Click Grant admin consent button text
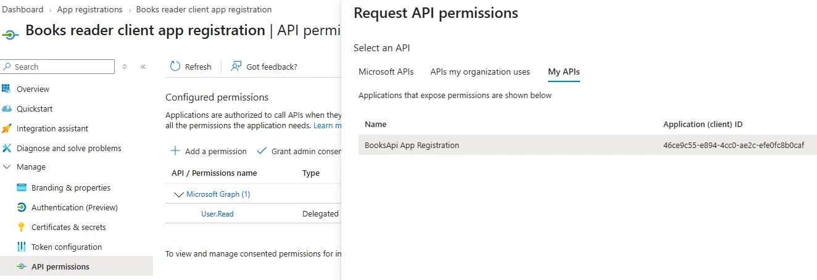 pyautogui.click(x=306, y=151)
